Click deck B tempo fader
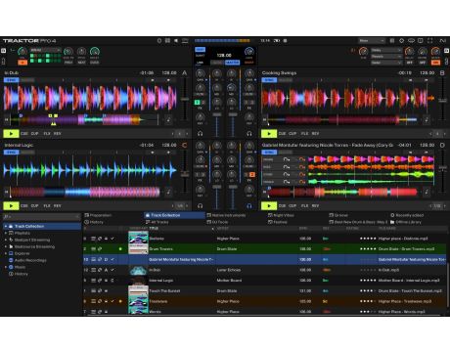Viewport: 450px width, 352px height. click(443, 101)
